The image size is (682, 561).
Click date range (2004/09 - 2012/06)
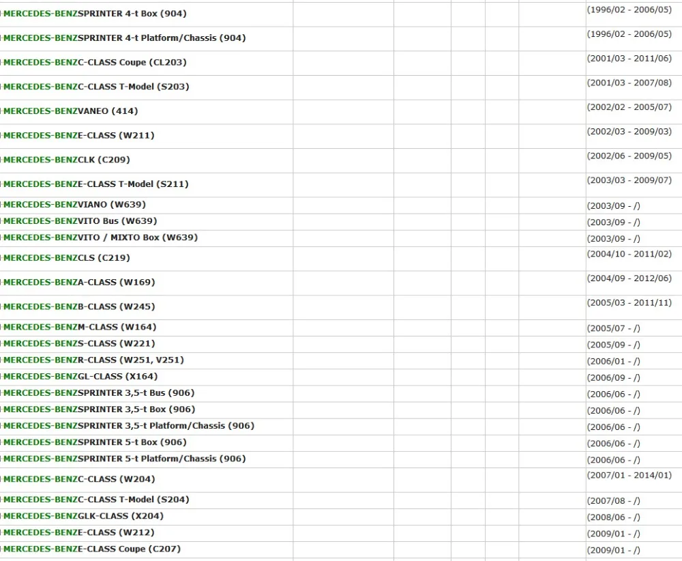629,279
